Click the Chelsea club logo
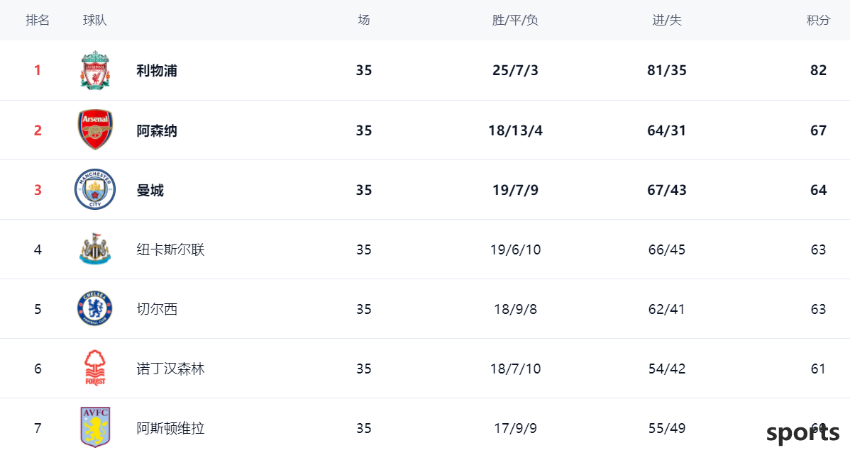850x455 pixels. click(x=95, y=309)
